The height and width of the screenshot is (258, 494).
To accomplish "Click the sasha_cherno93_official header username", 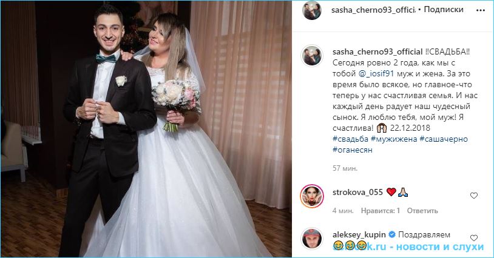I will tap(373, 10).
